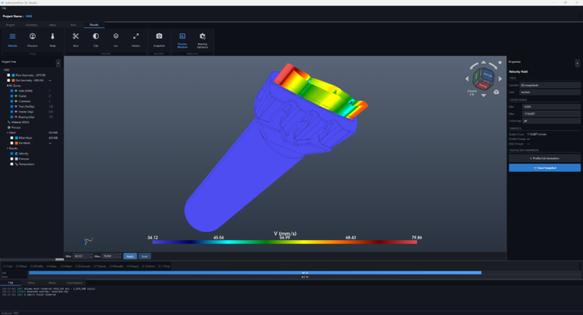Rotate view right with navigation cube arrow
The width and height of the screenshot is (583, 315).
[x=500, y=79]
